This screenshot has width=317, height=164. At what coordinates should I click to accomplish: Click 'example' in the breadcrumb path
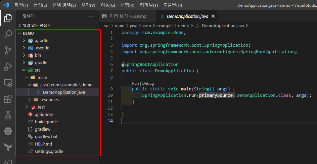point(165,26)
